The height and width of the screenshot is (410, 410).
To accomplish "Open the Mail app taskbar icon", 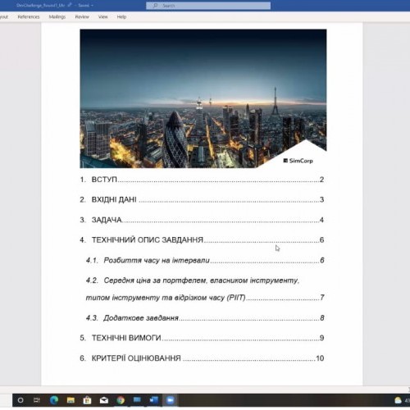I will click(104, 400).
